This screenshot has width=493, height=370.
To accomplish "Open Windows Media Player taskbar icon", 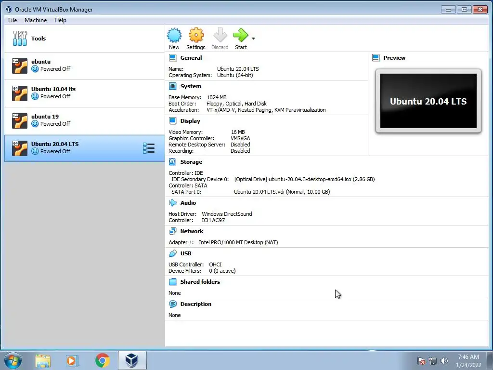I will point(72,360).
